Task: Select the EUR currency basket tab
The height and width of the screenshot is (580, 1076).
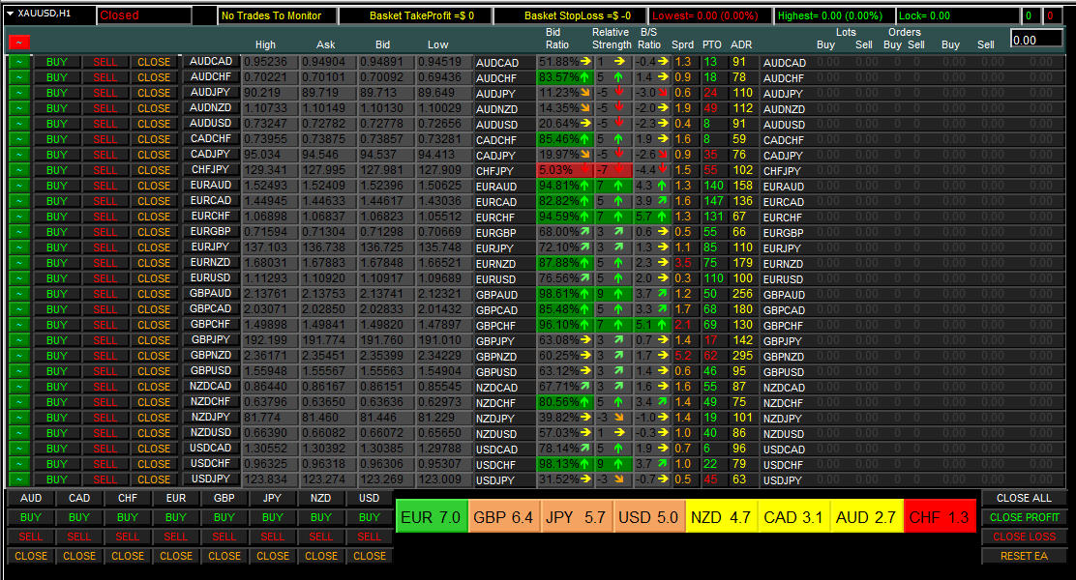Action: pos(176,498)
